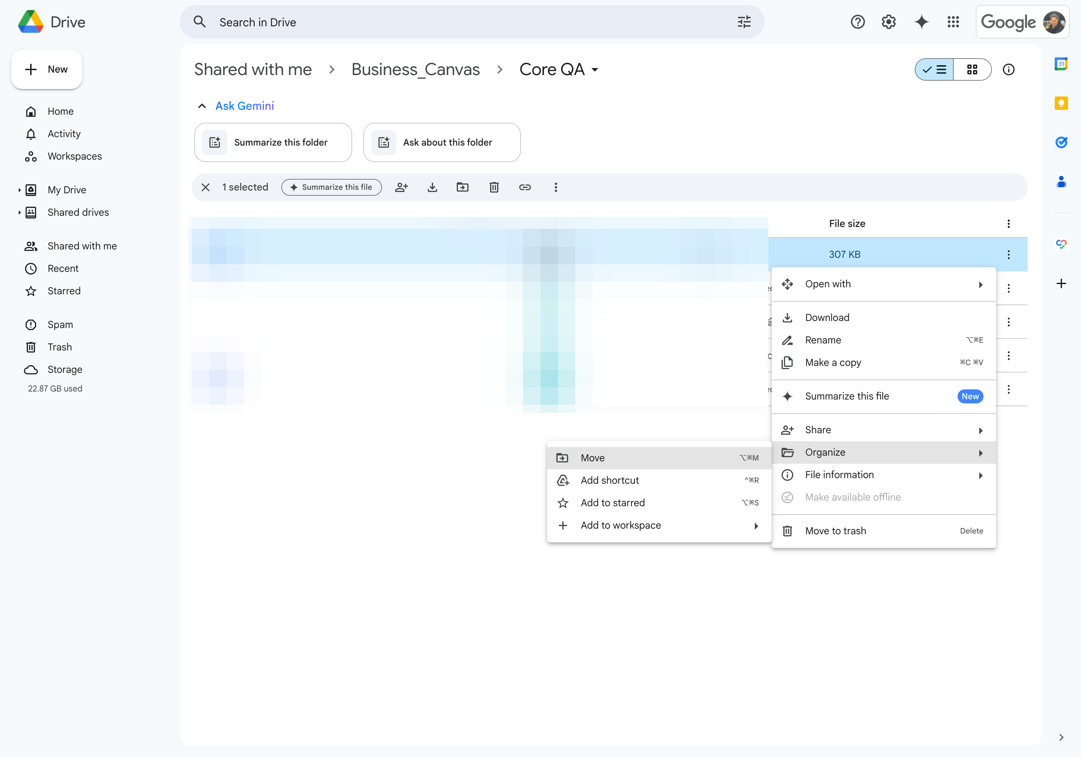
Task: Open advanced search filter options
Action: (744, 22)
